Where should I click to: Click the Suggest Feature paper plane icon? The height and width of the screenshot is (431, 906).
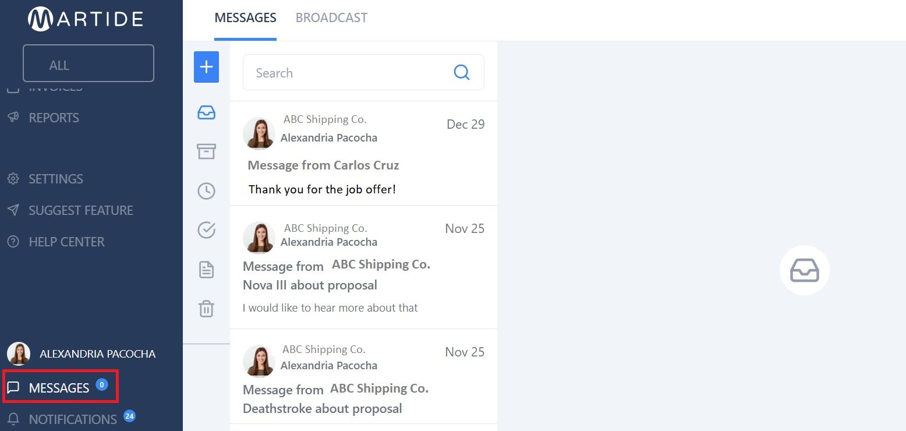[13, 210]
